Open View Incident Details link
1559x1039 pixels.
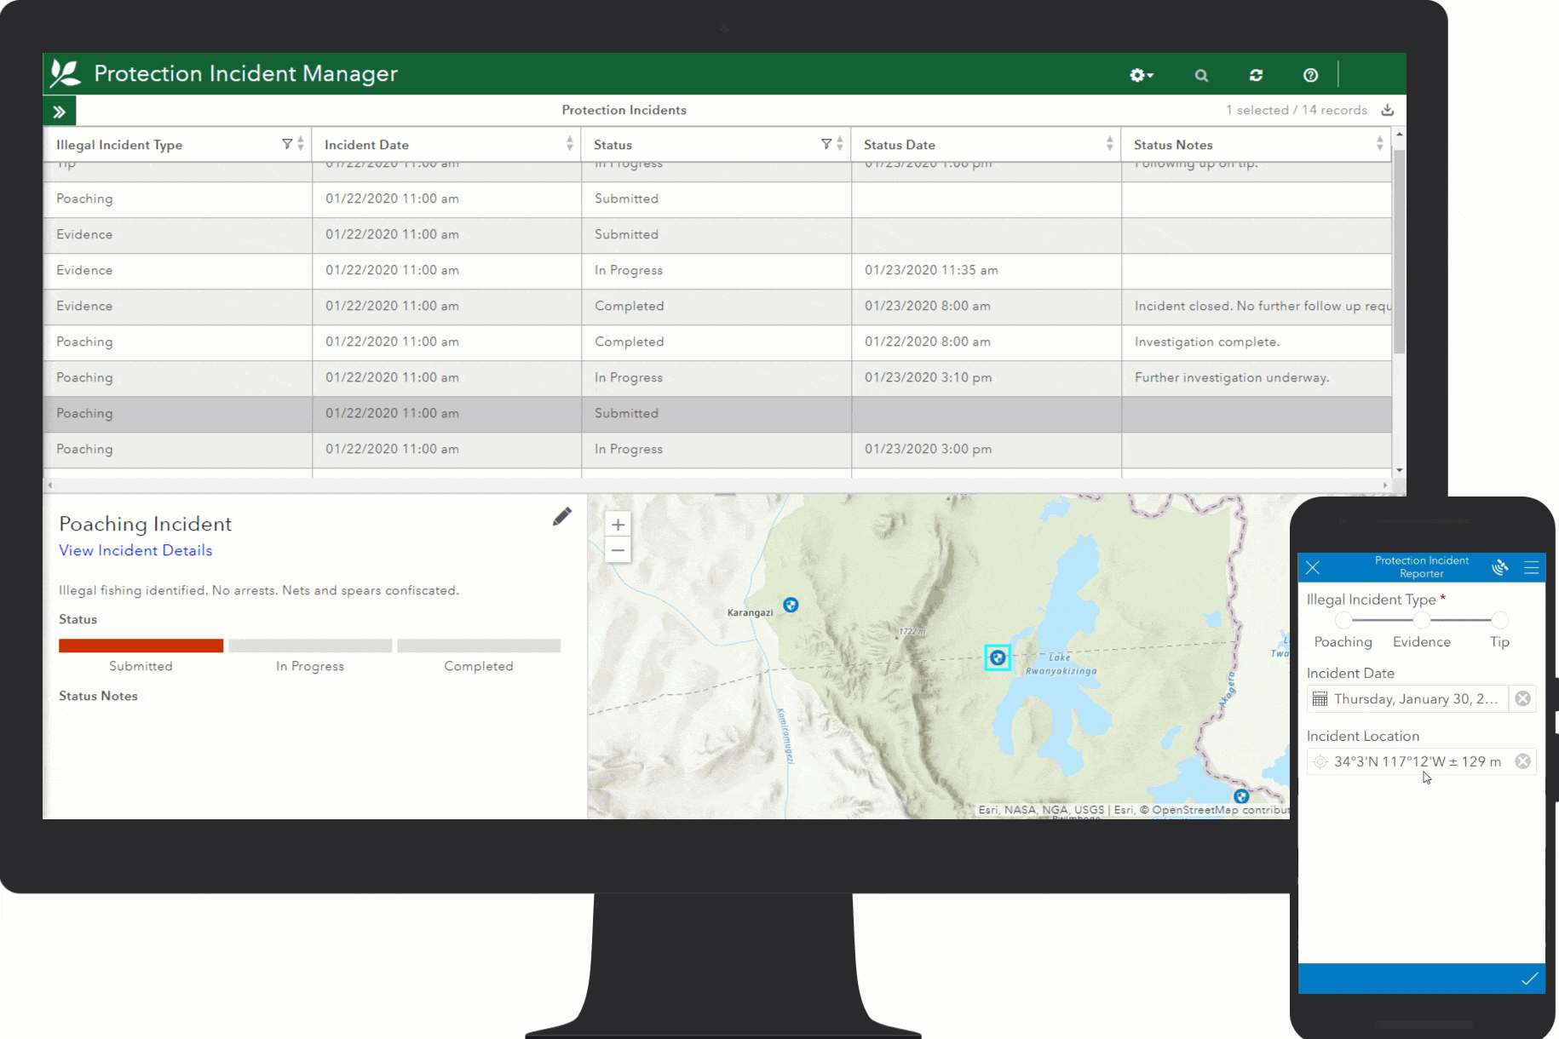[x=135, y=550]
